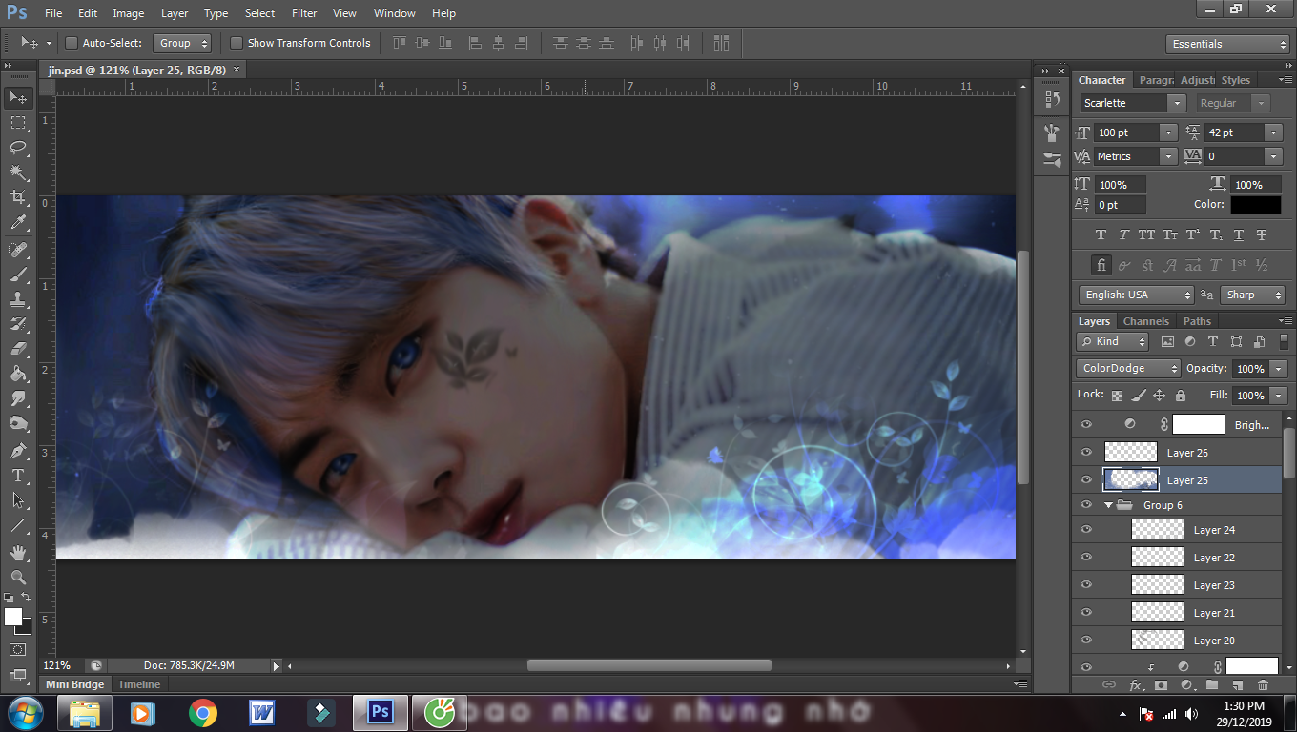Image resolution: width=1297 pixels, height=732 pixels.
Task: Switch to the Timeline tab
Action: tap(139, 684)
